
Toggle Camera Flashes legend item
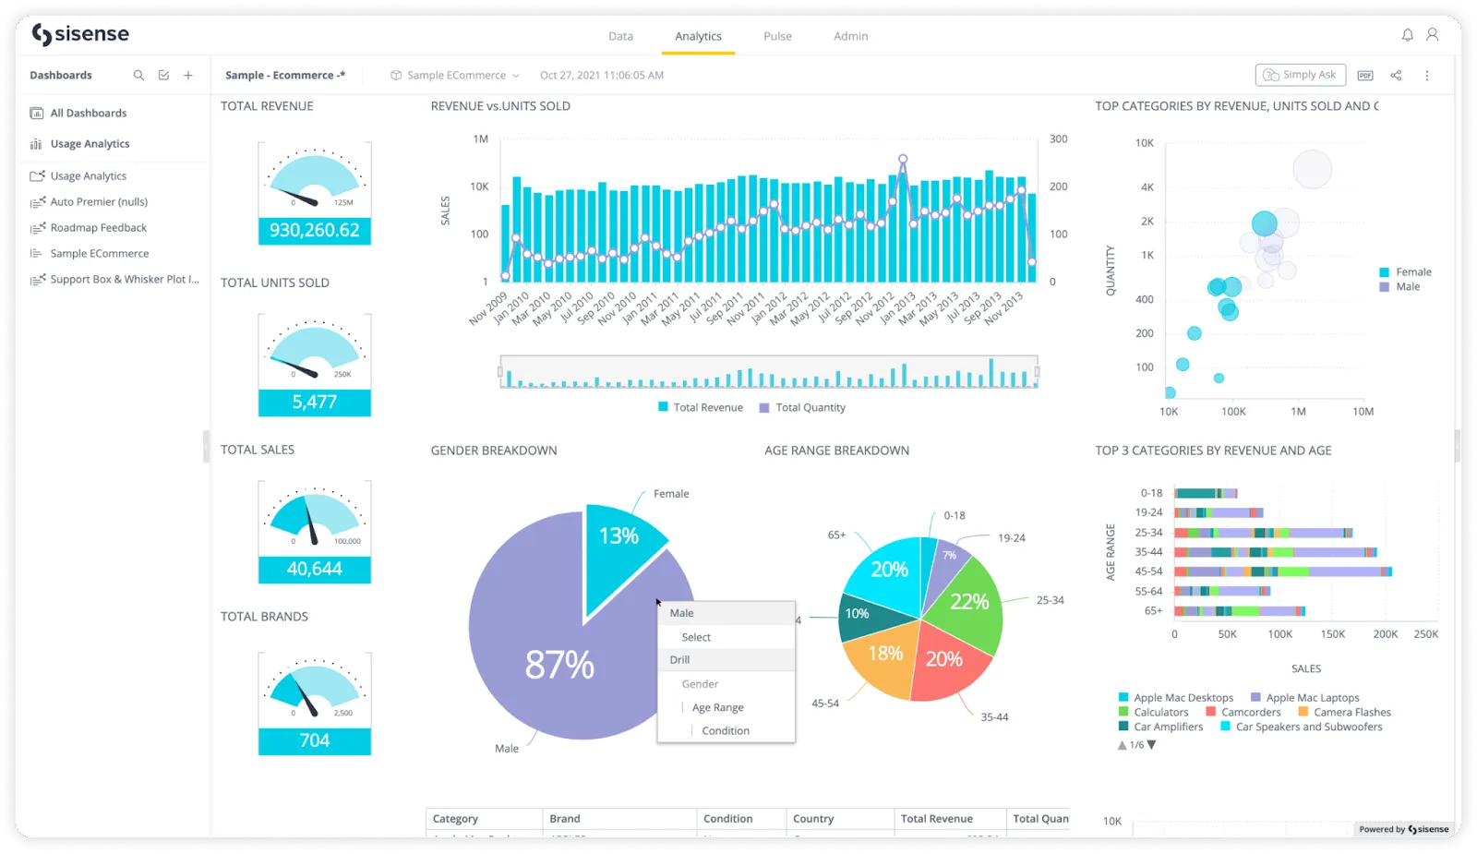pos(1345,713)
